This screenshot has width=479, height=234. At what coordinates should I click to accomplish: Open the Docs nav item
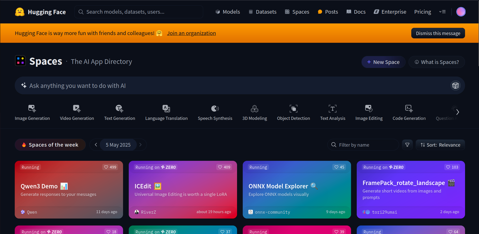(x=356, y=12)
